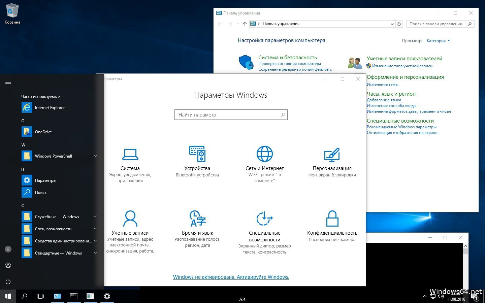This screenshot has height=303, width=485.
Task: Expand the Спец. возможности folder
Action: [x=95, y=229]
